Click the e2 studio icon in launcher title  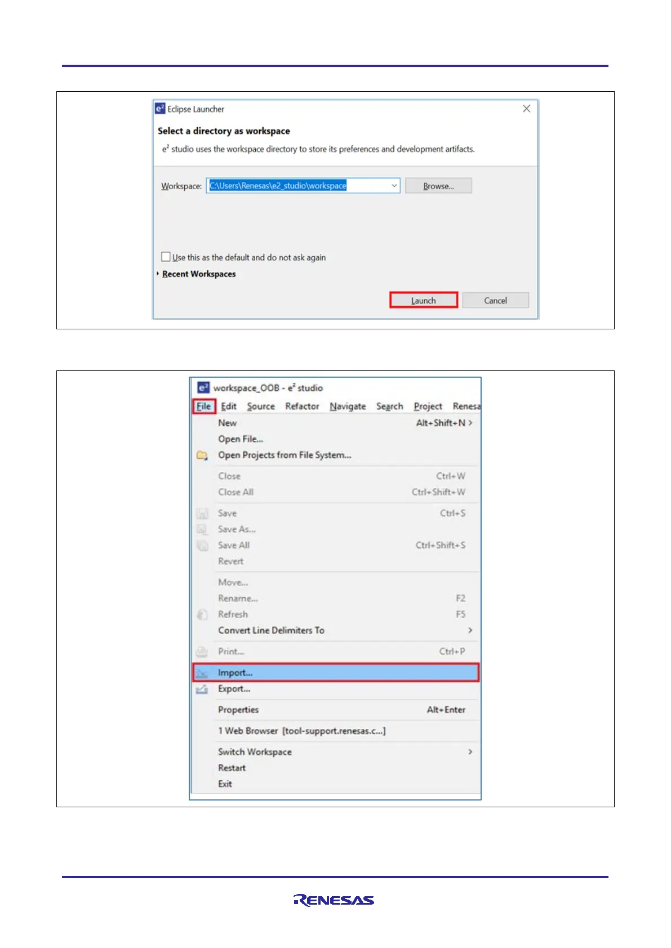pyautogui.click(x=160, y=109)
